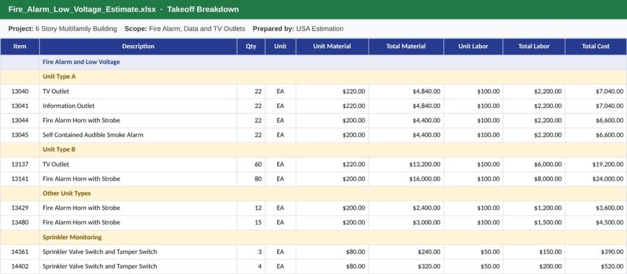Select the Unit Type B section row

point(313,150)
